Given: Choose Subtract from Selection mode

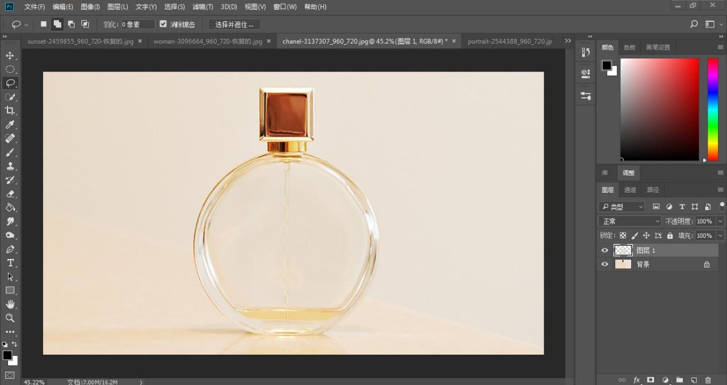Looking at the screenshot, I should [x=71, y=24].
